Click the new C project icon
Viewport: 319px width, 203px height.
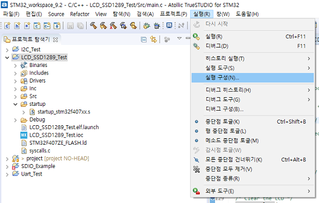tap(37, 26)
